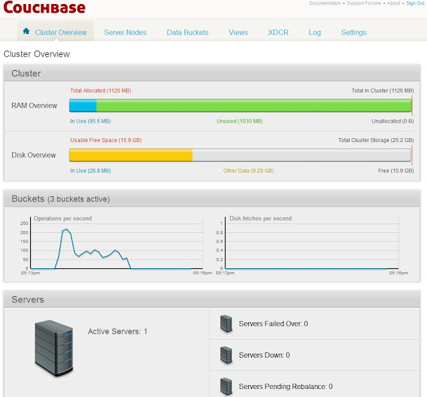The width and height of the screenshot is (427, 397).
Task: Switch to the Server Nodes tab
Action: (125, 33)
